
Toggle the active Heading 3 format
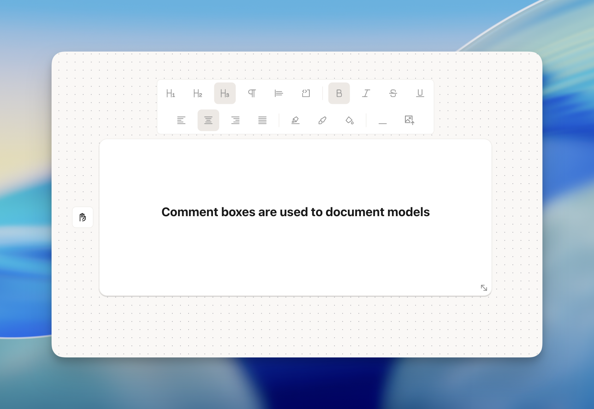pyautogui.click(x=225, y=93)
